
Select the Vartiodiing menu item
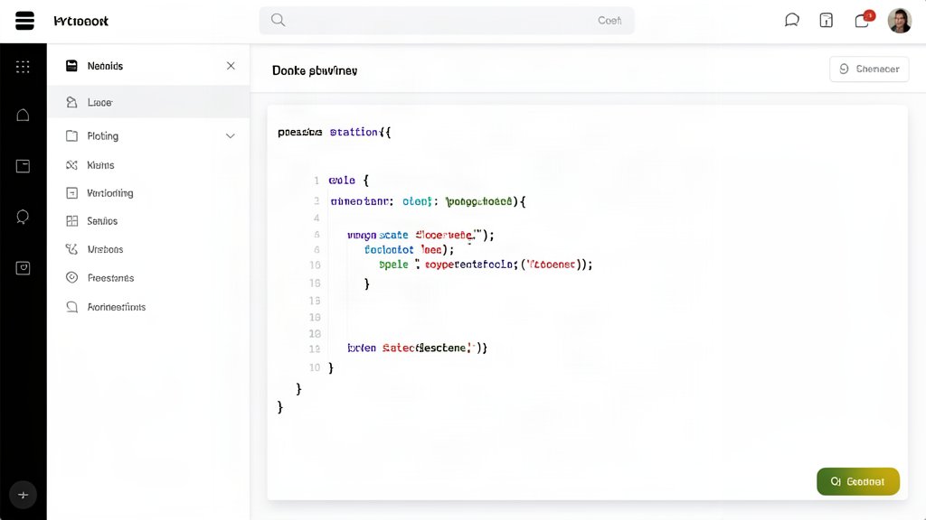tap(148, 193)
